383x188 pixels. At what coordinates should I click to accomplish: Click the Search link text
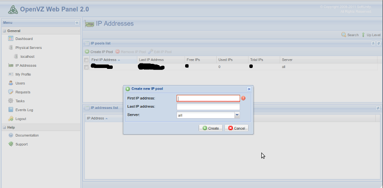pos(353,35)
